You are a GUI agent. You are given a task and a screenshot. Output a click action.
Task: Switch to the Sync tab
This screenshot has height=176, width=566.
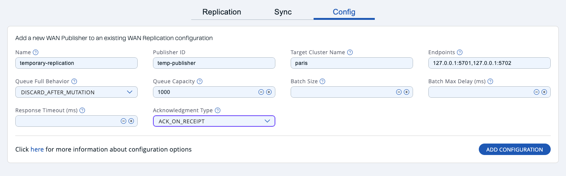283,12
